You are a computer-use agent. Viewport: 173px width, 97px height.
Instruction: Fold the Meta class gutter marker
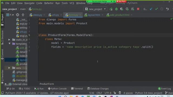(38, 39)
